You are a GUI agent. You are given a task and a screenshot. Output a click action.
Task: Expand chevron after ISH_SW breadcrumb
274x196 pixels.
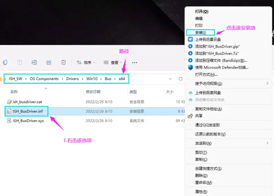click(x=26, y=79)
